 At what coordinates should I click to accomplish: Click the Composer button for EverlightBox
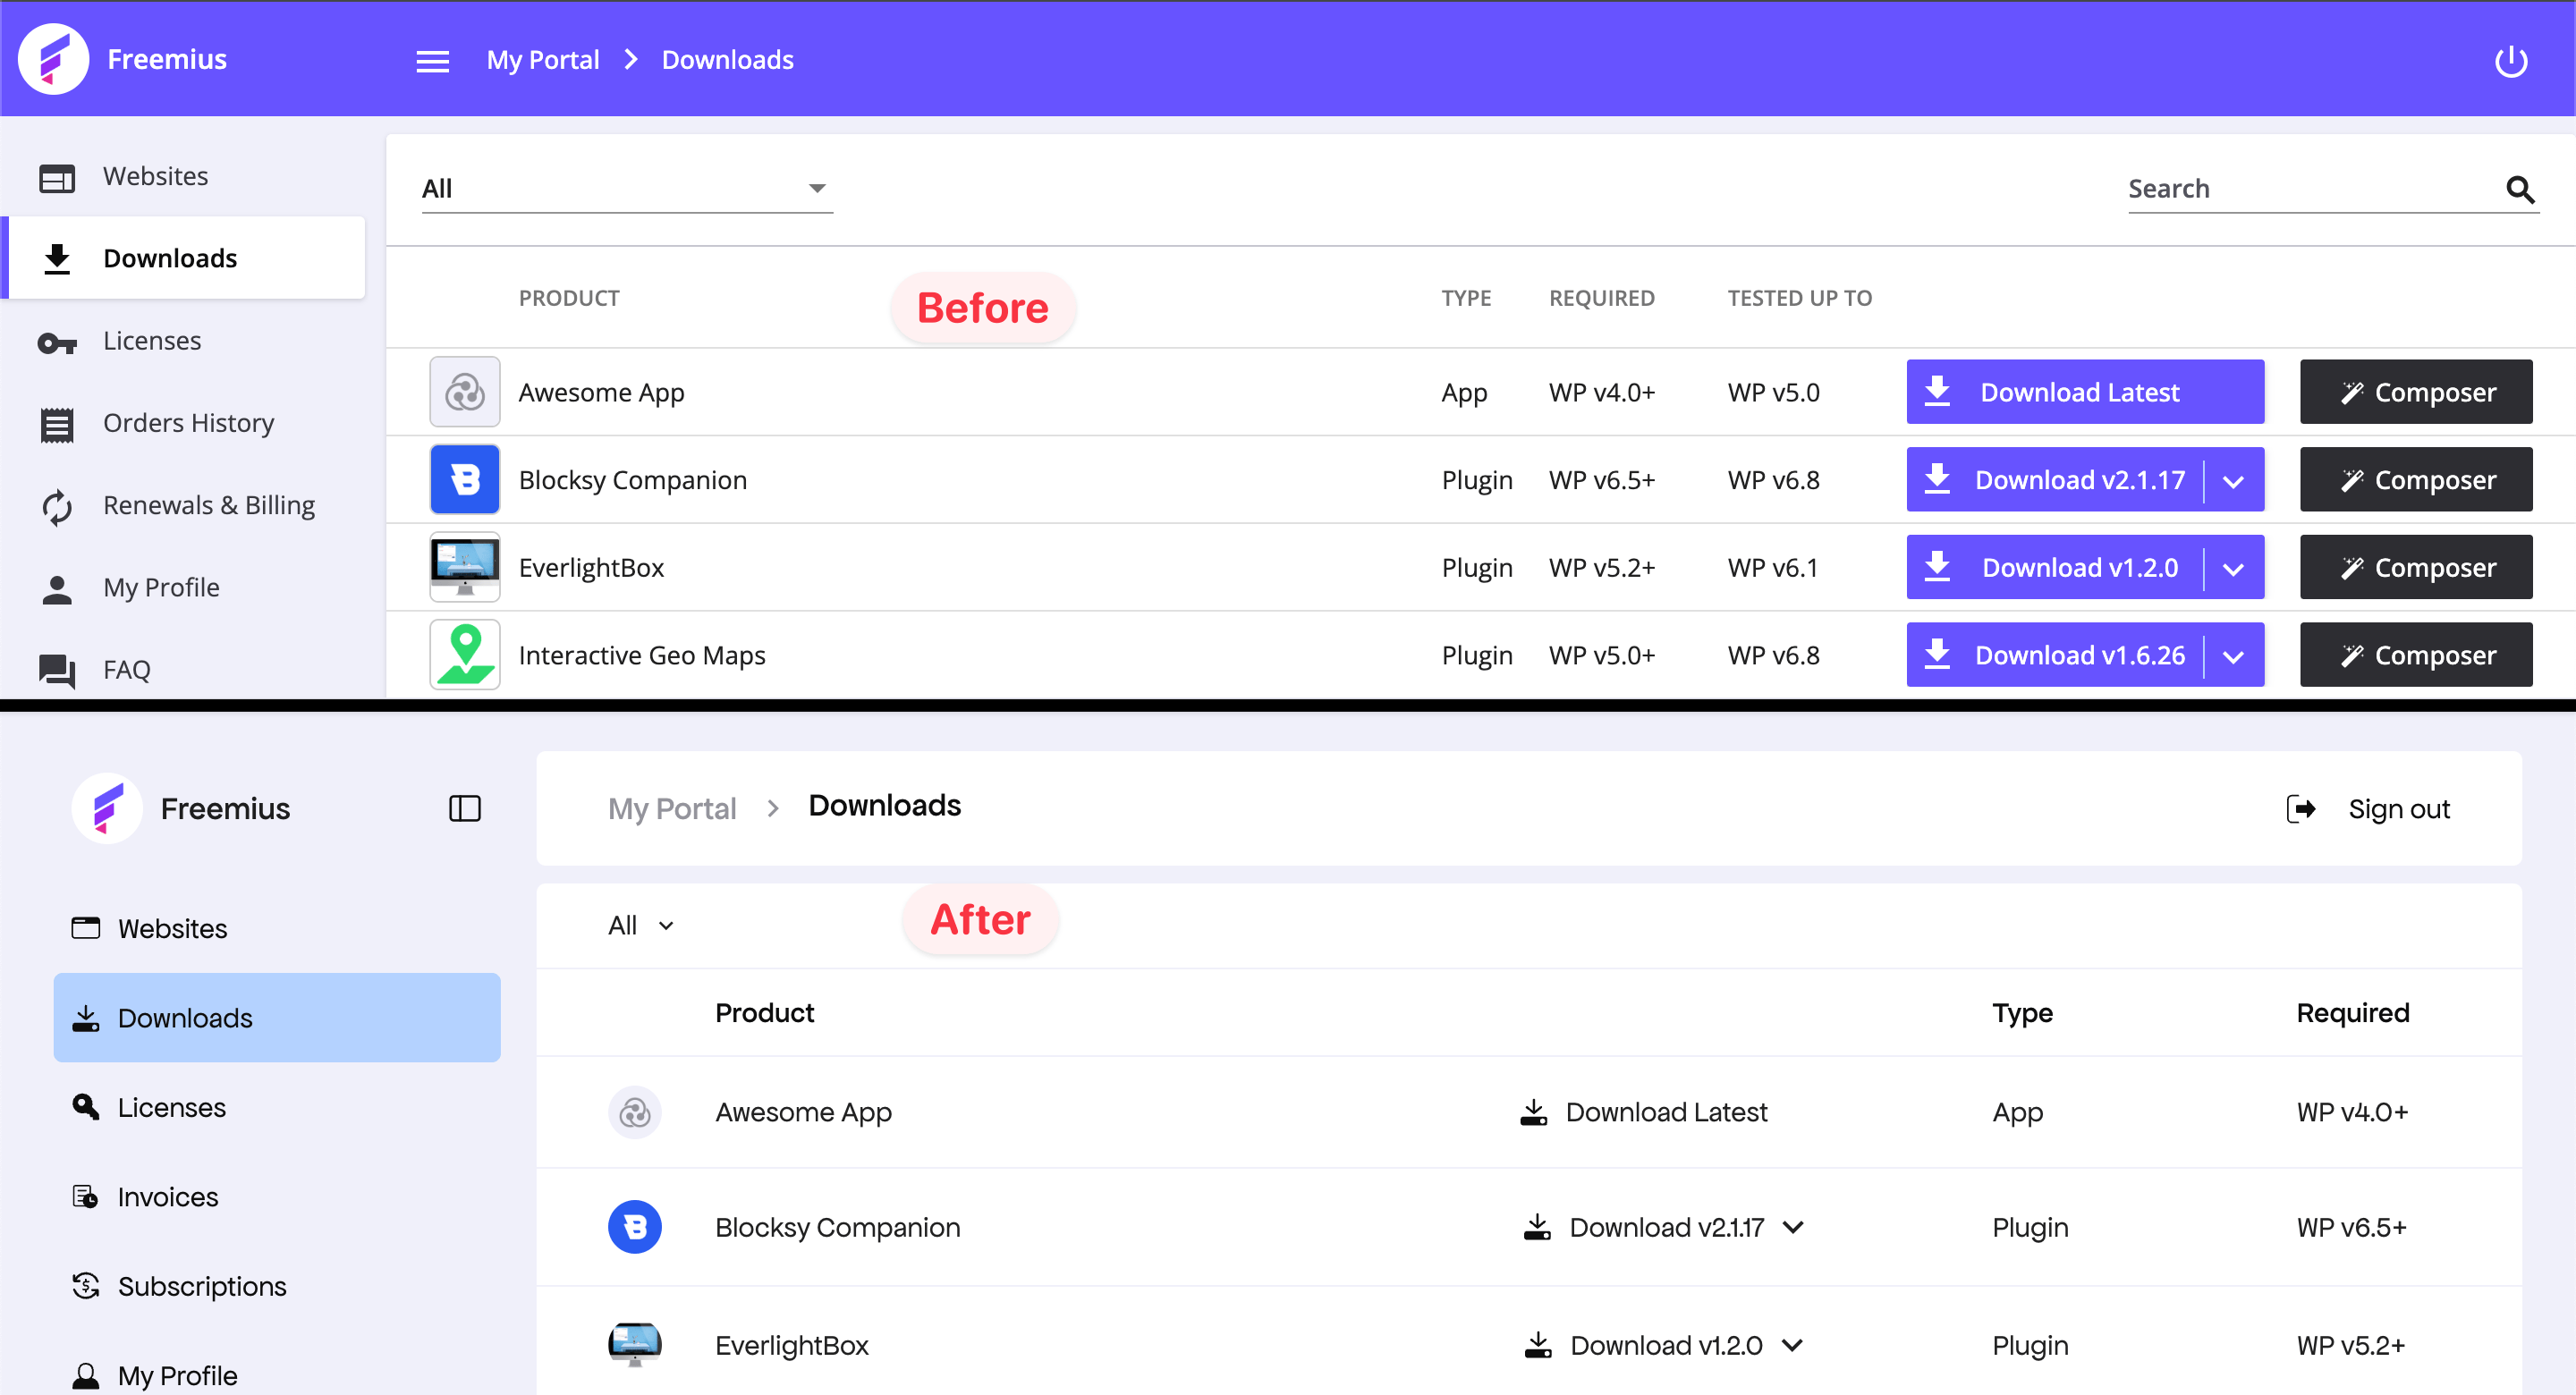[x=2415, y=567]
